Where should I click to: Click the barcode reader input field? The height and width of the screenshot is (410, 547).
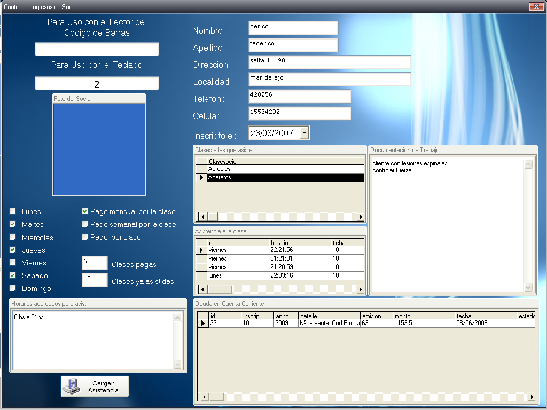tap(97, 49)
